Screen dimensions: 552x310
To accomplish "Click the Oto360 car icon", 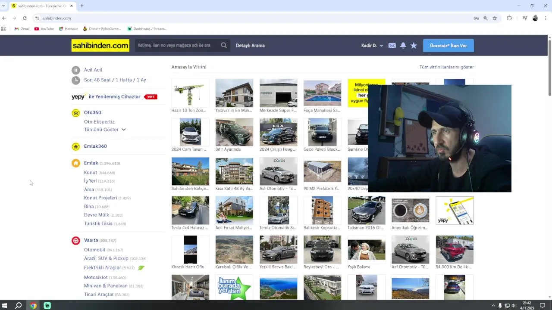I will pos(76,113).
